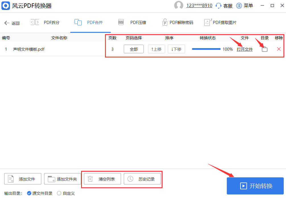This screenshot has width=286, height=201.
Task: Remove 声明文件模板.pdf with the red X
Action: (279, 49)
